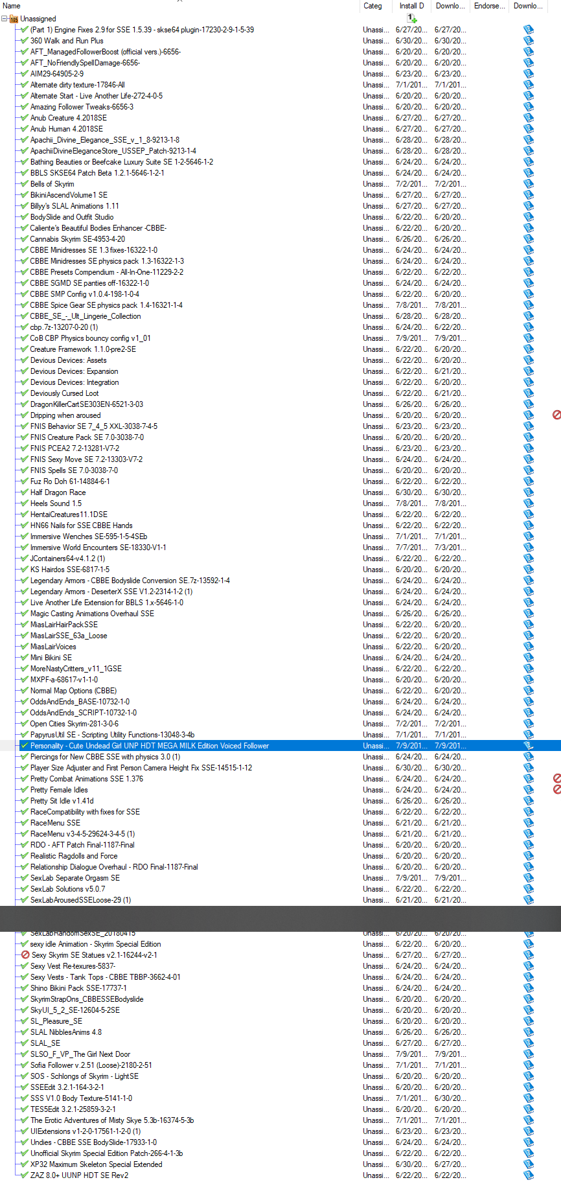
Task: Click the 7/3/201... download date of Immersive World Encounters
Action: click(450, 548)
